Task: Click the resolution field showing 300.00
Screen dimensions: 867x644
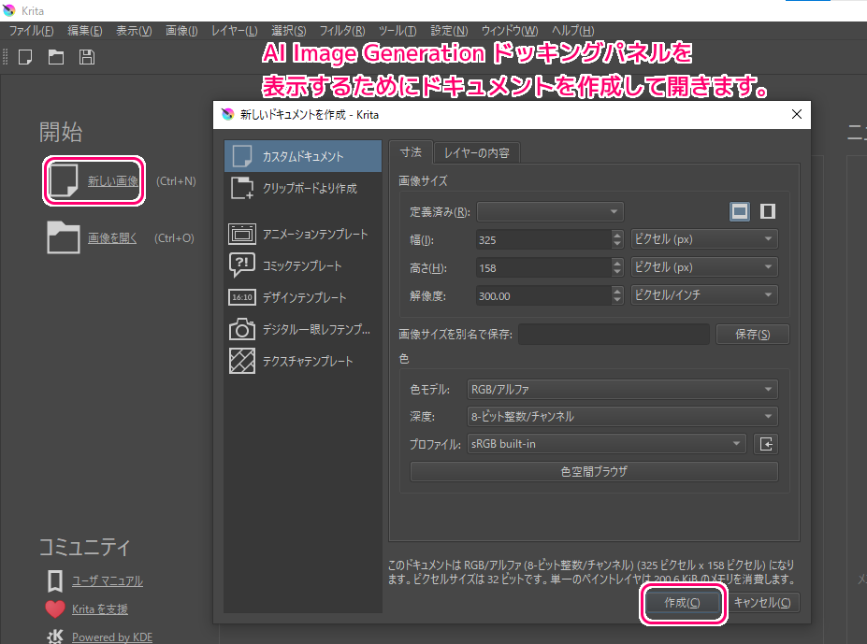Action: (544, 295)
